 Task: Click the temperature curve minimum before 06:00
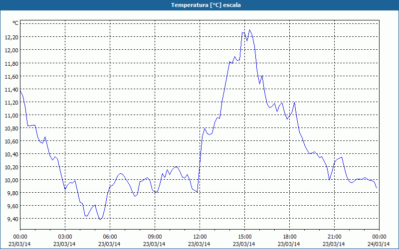100,220
